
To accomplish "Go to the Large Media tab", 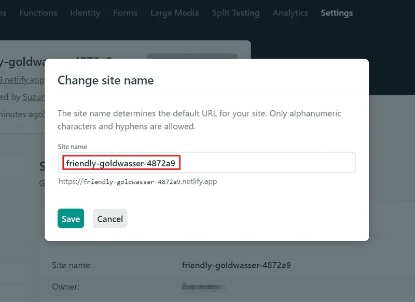I will pos(175,13).
